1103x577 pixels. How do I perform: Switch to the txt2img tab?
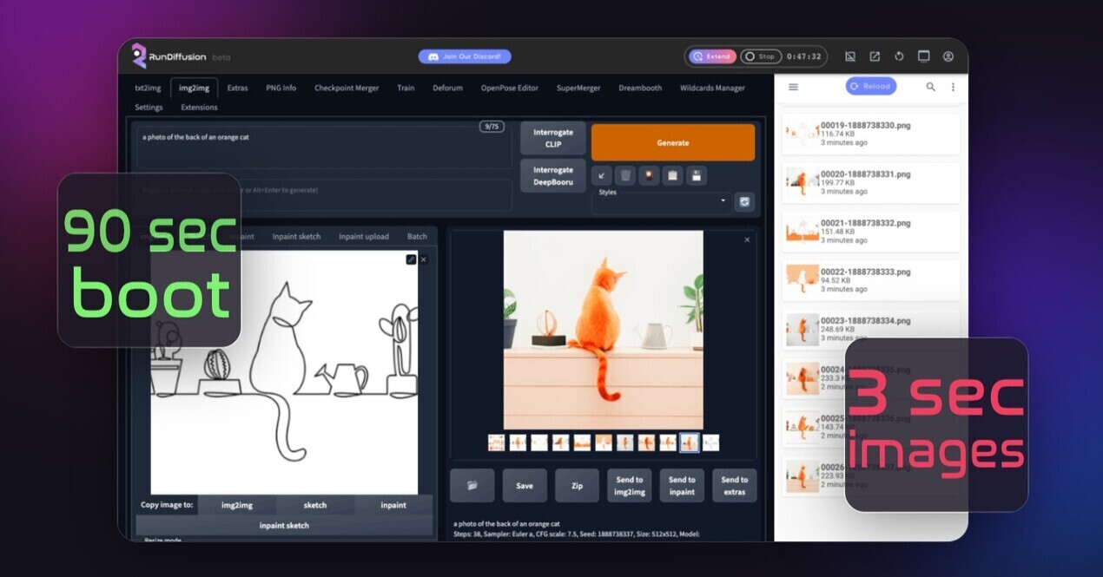tap(147, 87)
